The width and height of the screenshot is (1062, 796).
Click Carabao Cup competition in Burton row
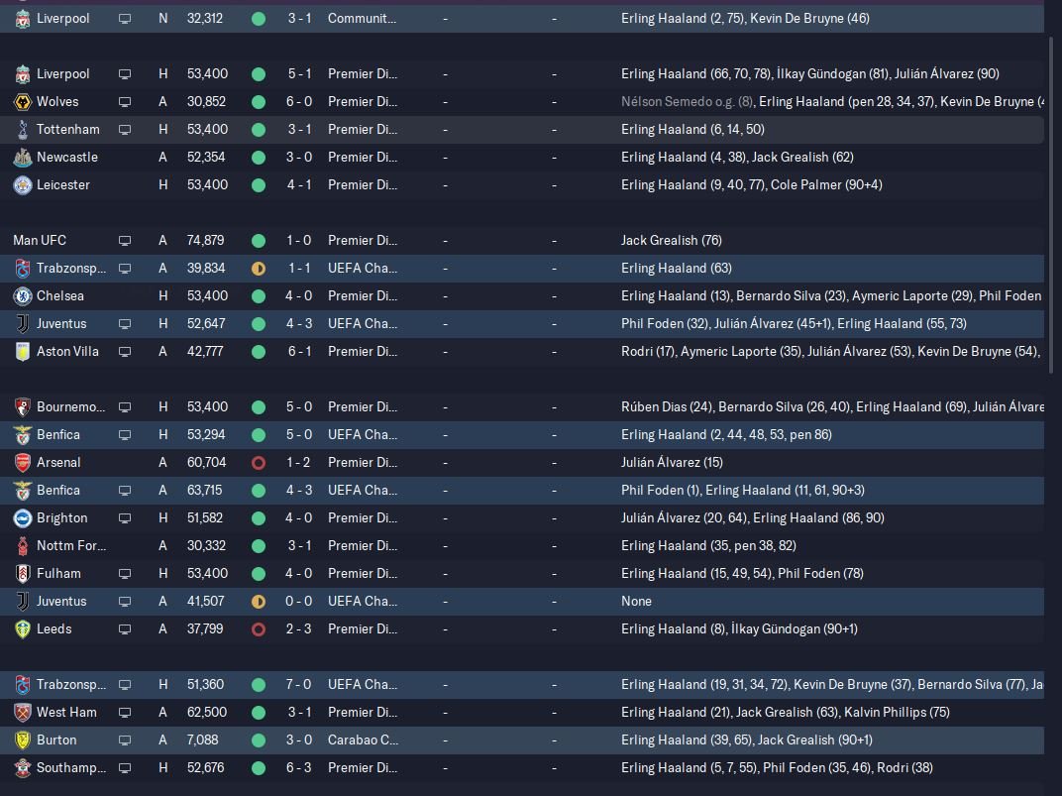tap(363, 740)
